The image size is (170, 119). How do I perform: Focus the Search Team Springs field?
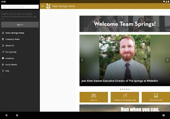[x=20, y=7]
